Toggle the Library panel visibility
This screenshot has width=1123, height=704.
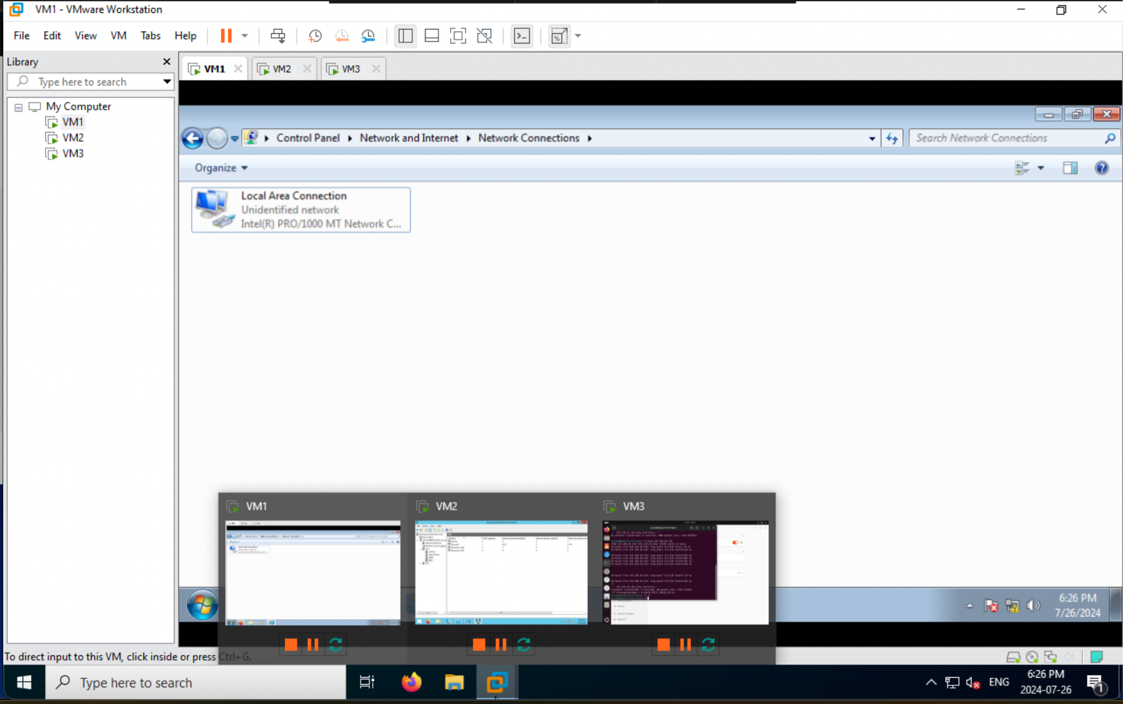(405, 35)
